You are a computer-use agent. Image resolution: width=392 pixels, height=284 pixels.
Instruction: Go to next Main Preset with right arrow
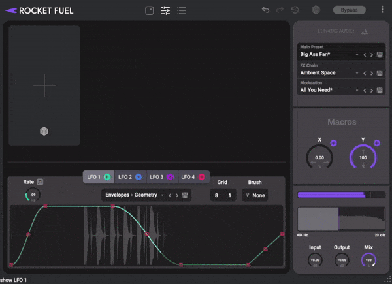pyautogui.click(x=372, y=55)
